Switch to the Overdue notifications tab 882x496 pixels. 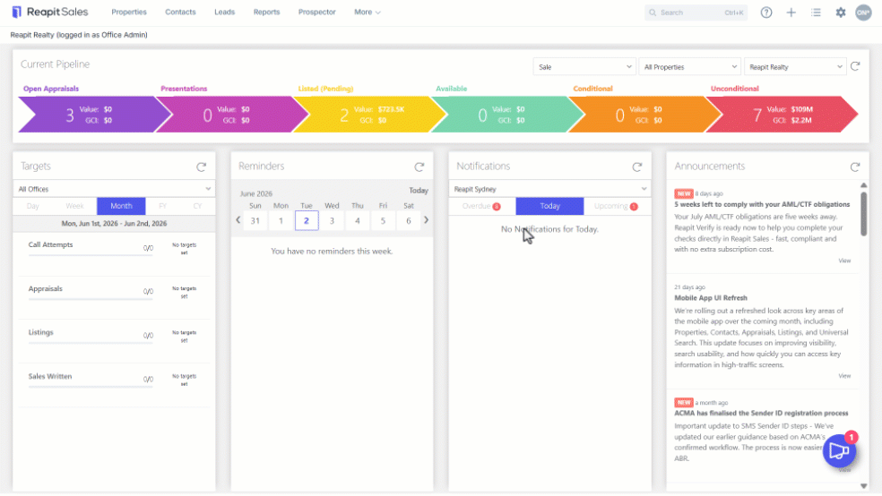click(x=481, y=206)
